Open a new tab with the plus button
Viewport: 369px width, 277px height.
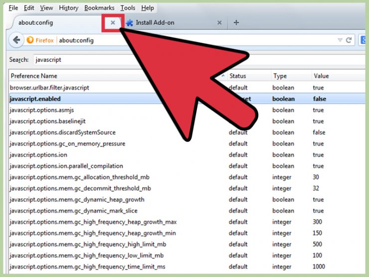(x=236, y=22)
